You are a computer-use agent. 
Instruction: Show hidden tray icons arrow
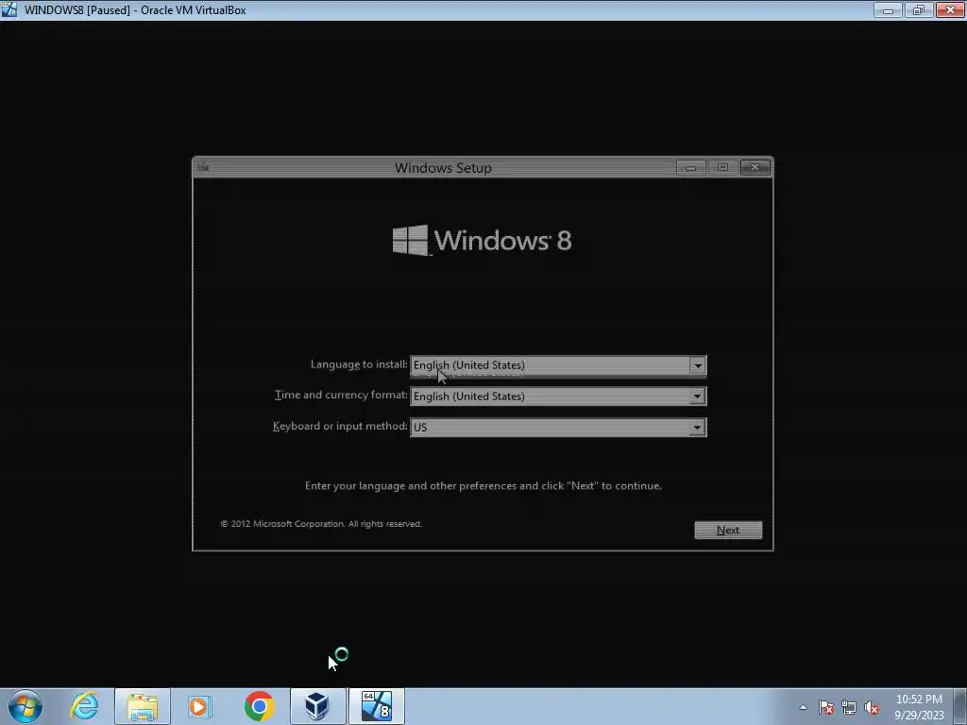[803, 707]
